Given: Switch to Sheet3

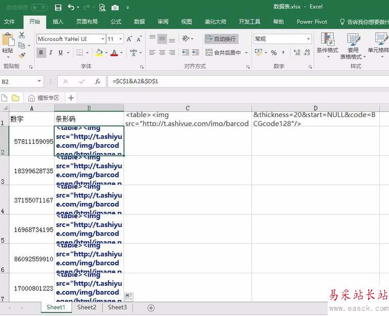Looking at the screenshot, I should pyautogui.click(x=117, y=307).
